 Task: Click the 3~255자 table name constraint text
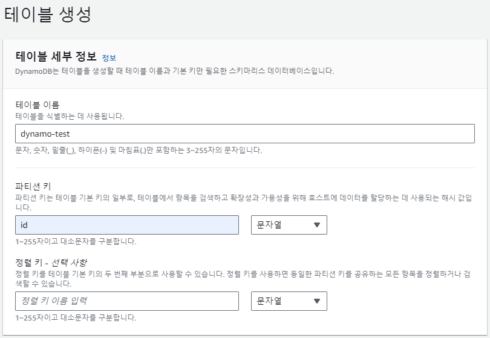139,151
